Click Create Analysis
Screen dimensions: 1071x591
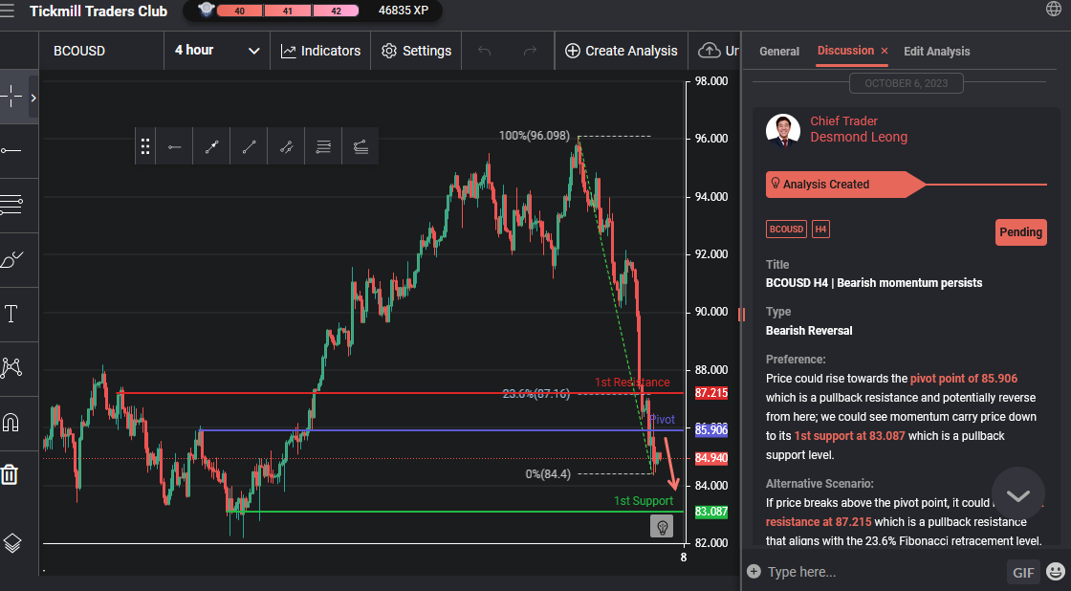click(x=621, y=51)
